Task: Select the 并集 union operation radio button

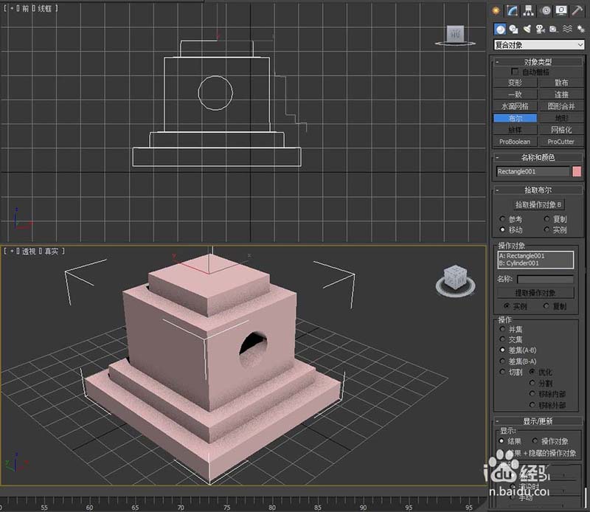Action: point(503,331)
